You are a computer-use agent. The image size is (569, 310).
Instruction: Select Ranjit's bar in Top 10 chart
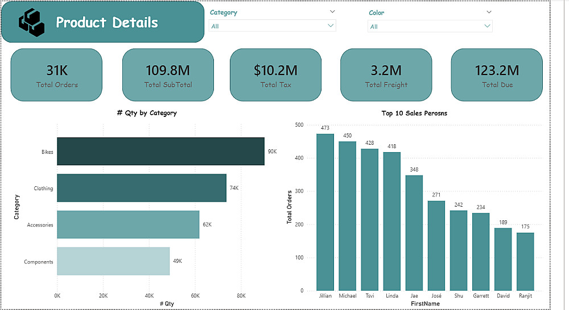pyautogui.click(x=525, y=261)
